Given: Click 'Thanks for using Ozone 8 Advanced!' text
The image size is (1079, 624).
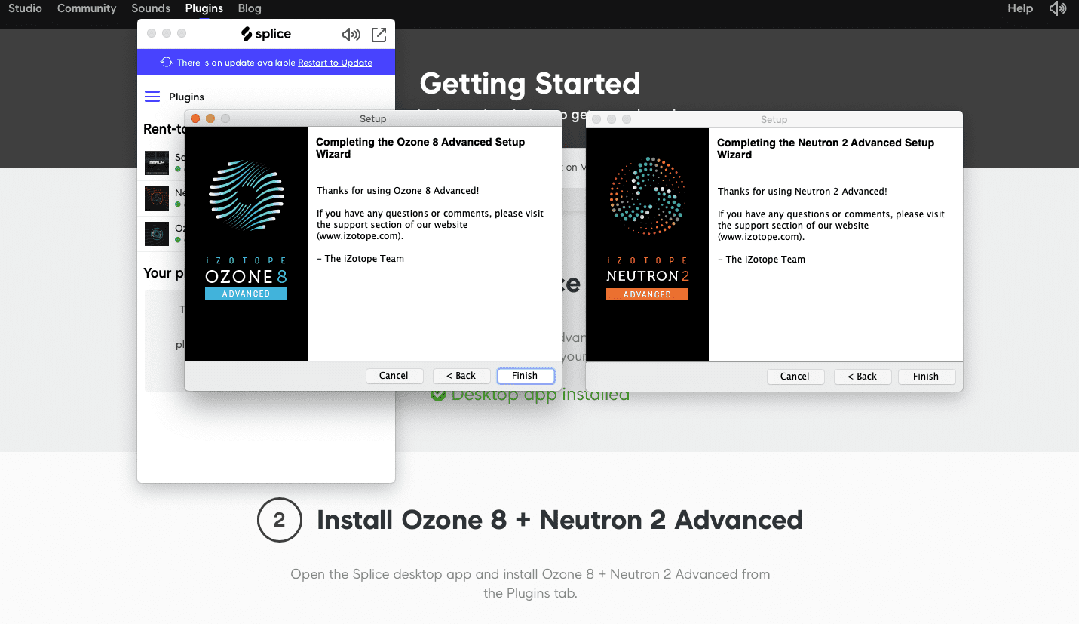Looking at the screenshot, I should pos(398,191).
